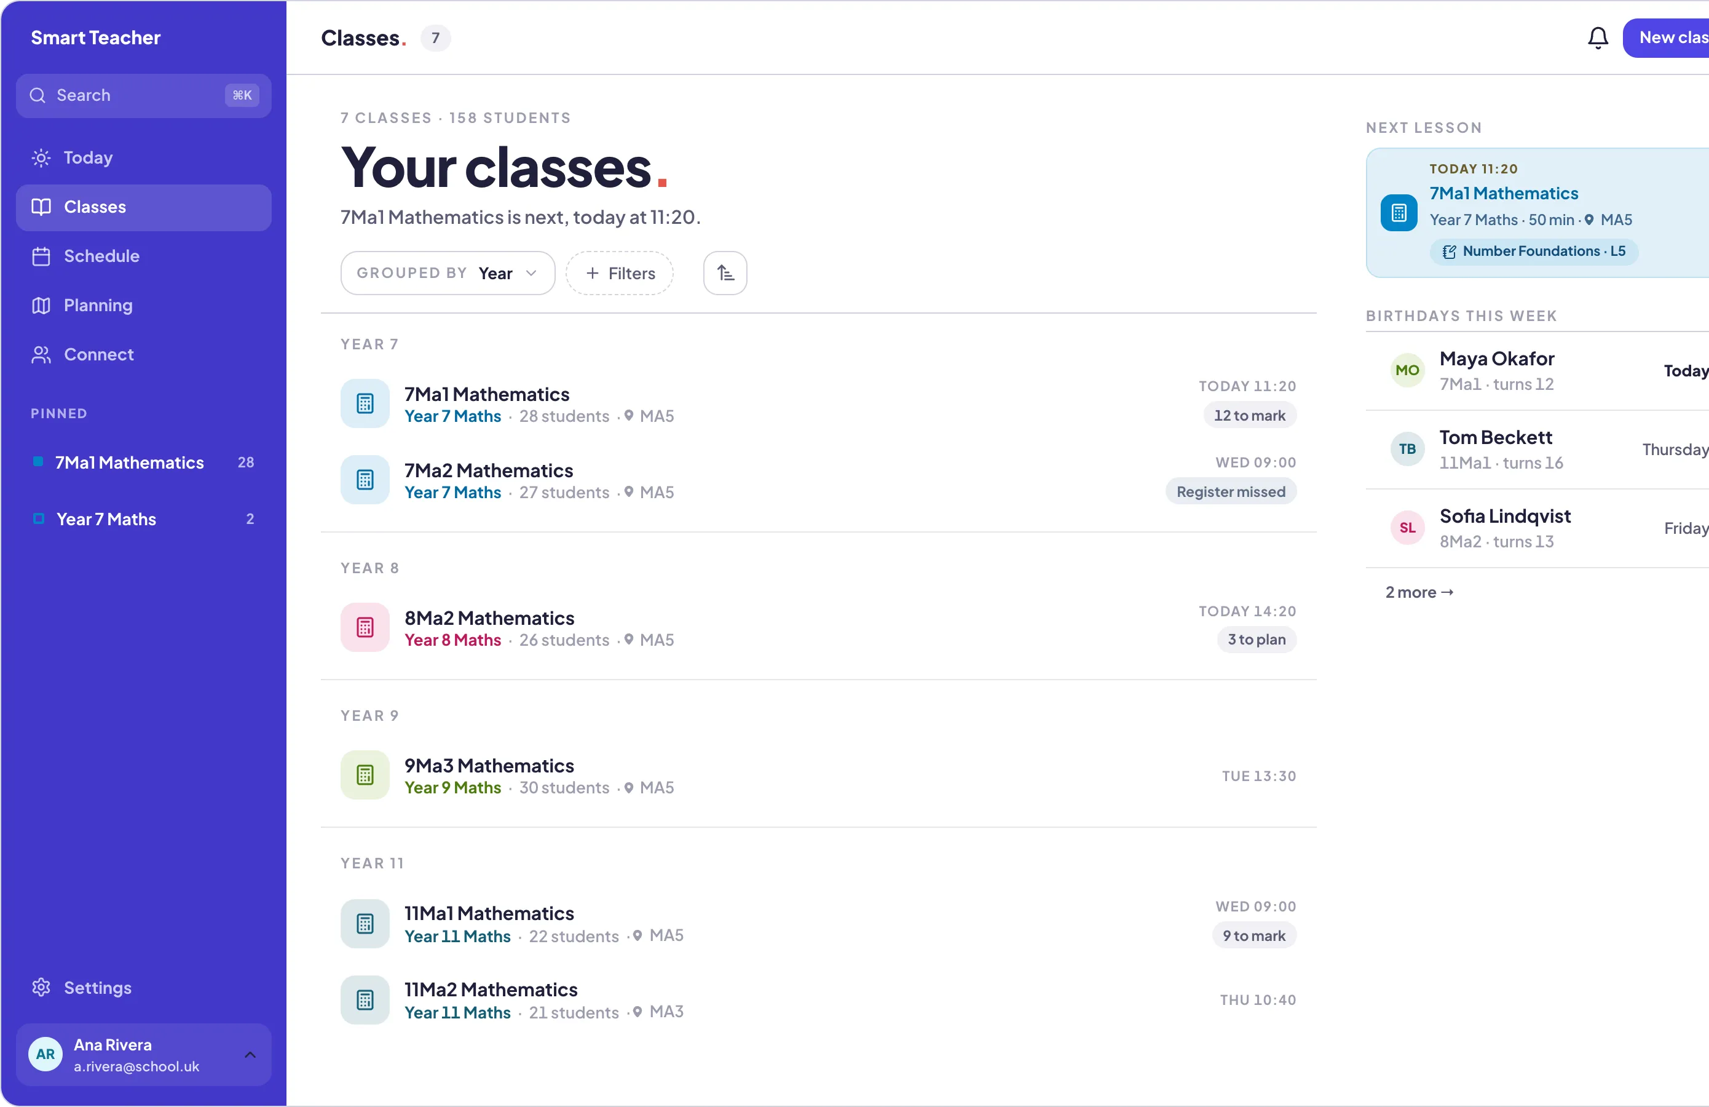Open pinned 7Ma1 Mathematics in sidebar
1709x1107 pixels.
[x=144, y=462]
